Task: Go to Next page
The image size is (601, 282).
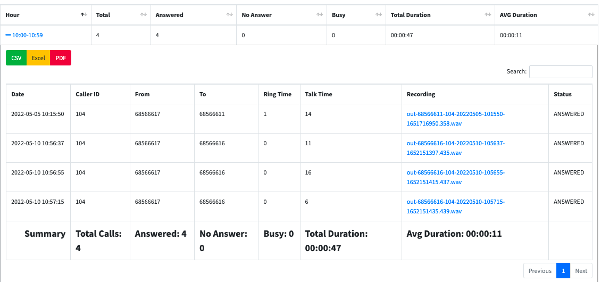Action: click(581, 270)
